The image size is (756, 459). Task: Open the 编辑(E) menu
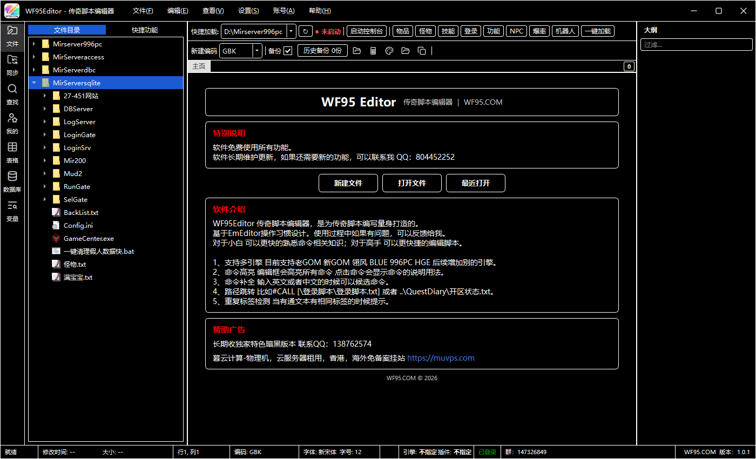coord(178,11)
